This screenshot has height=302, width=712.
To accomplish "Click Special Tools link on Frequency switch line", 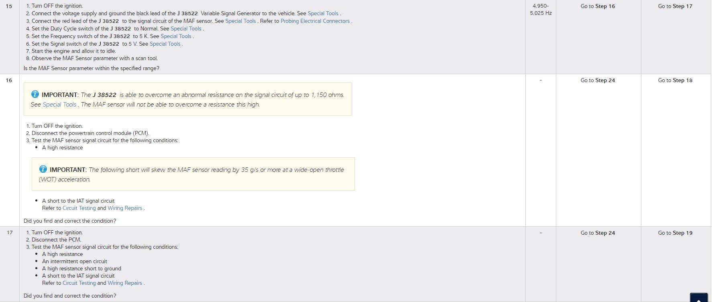I will coord(176,36).
